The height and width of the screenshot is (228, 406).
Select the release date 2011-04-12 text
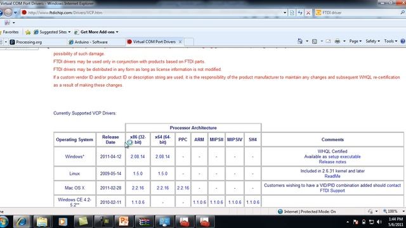tap(110, 156)
